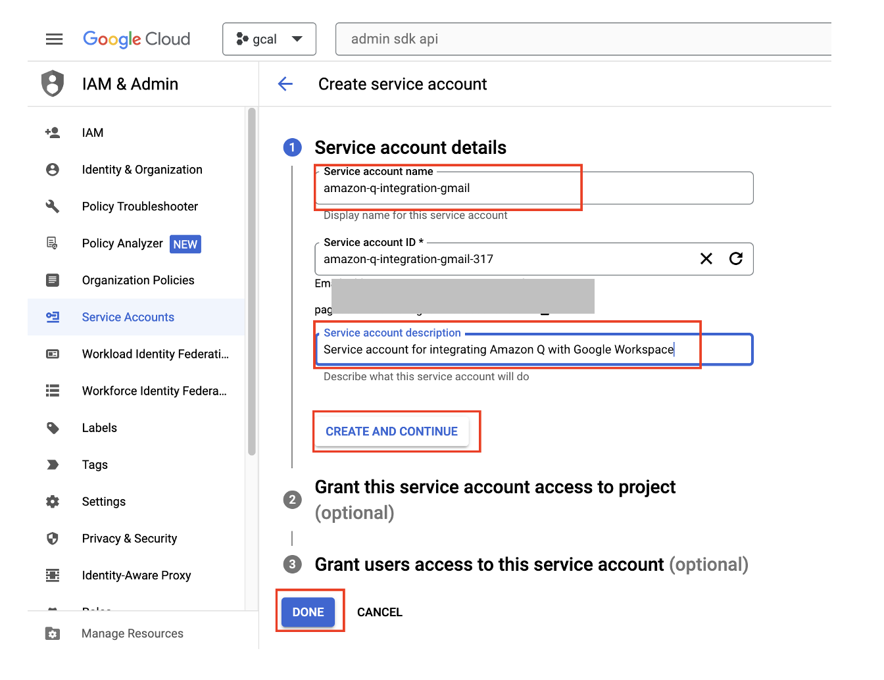Click the Create and Continue button
Image resolution: width=884 pixels, height=680 pixels.
pyautogui.click(x=392, y=431)
